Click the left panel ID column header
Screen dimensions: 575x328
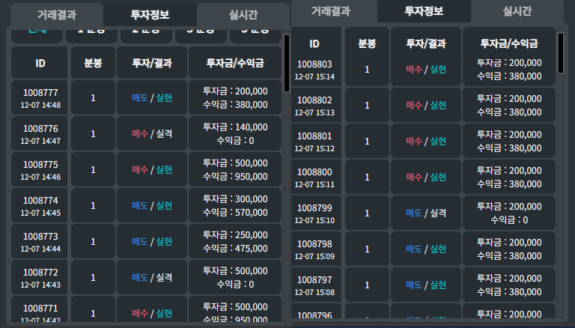pyautogui.click(x=40, y=63)
